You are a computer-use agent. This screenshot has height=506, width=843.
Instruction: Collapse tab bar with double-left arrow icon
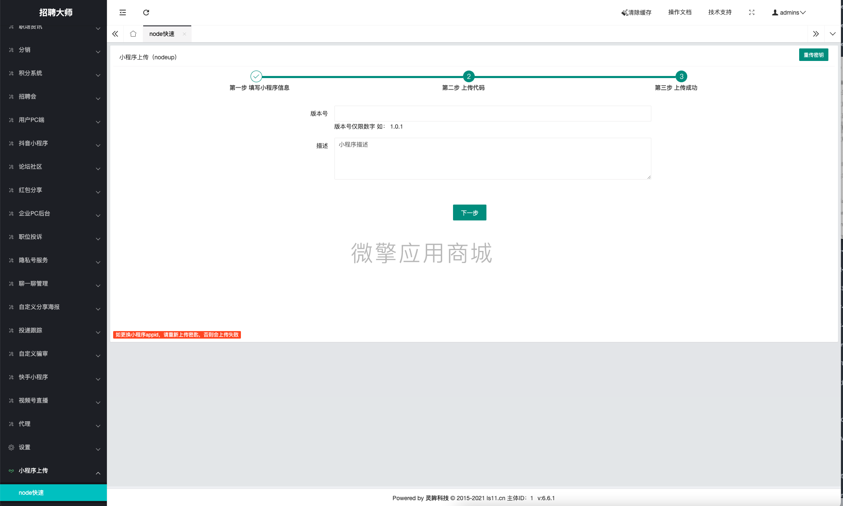point(115,34)
